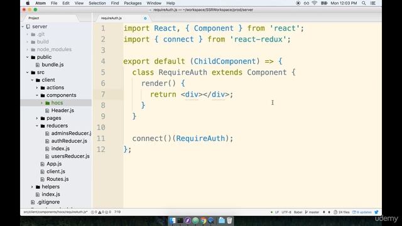This screenshot has width=402, height=226.
Task: Open the Edit menu
Action: click(x=66, y=3)
